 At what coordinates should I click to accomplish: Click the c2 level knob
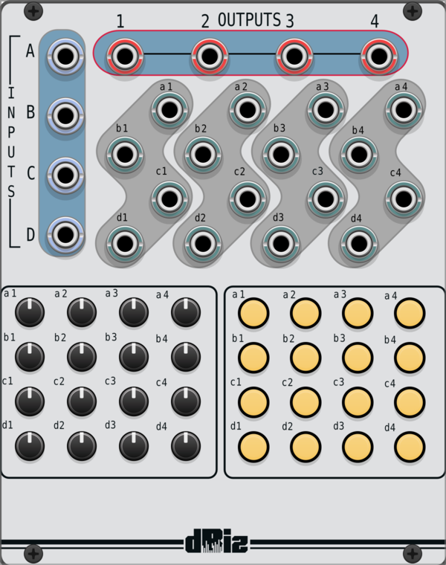click(82, 401)
